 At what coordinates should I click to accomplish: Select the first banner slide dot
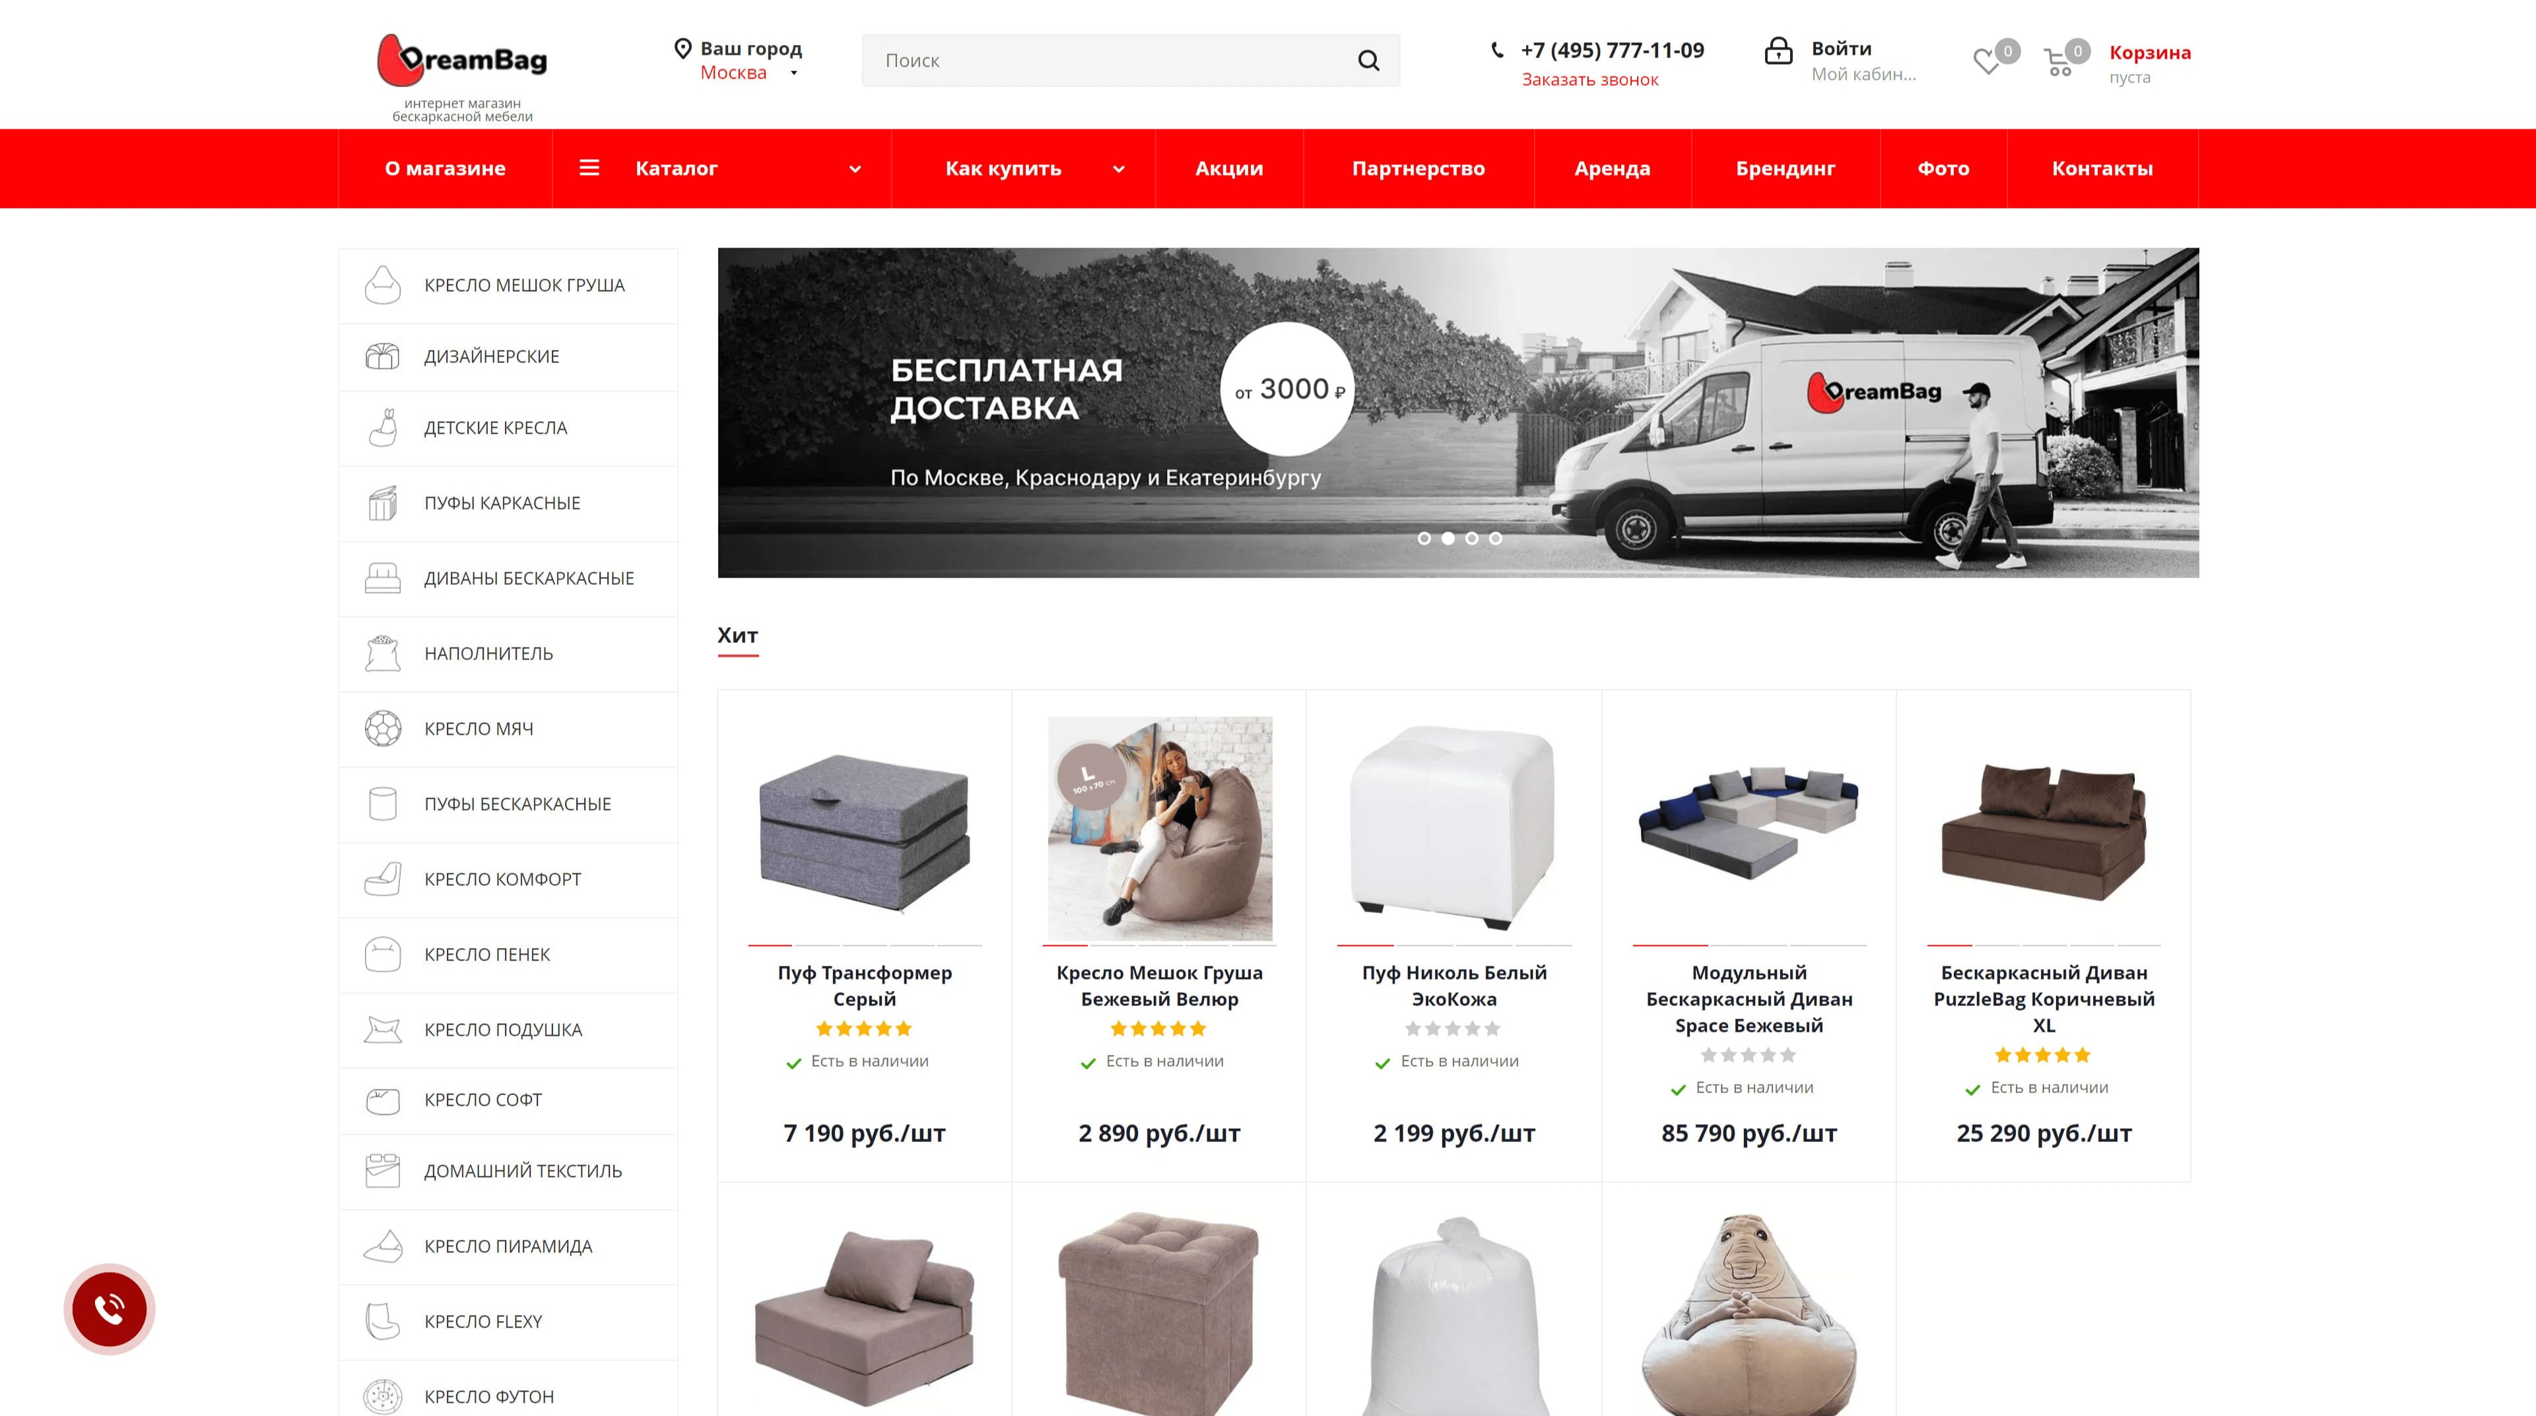[1424, 539]
